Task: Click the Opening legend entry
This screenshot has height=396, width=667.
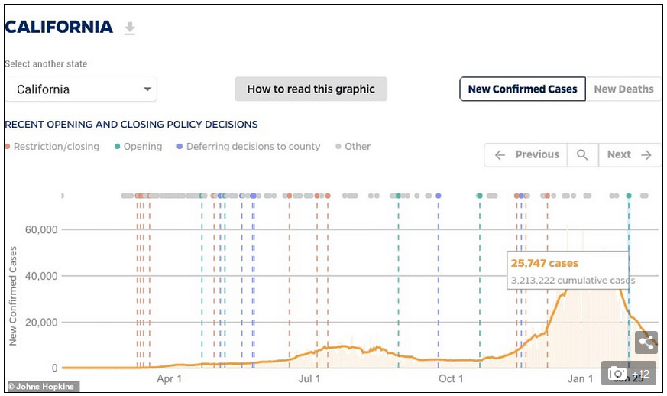Action: tap(139, 147)
